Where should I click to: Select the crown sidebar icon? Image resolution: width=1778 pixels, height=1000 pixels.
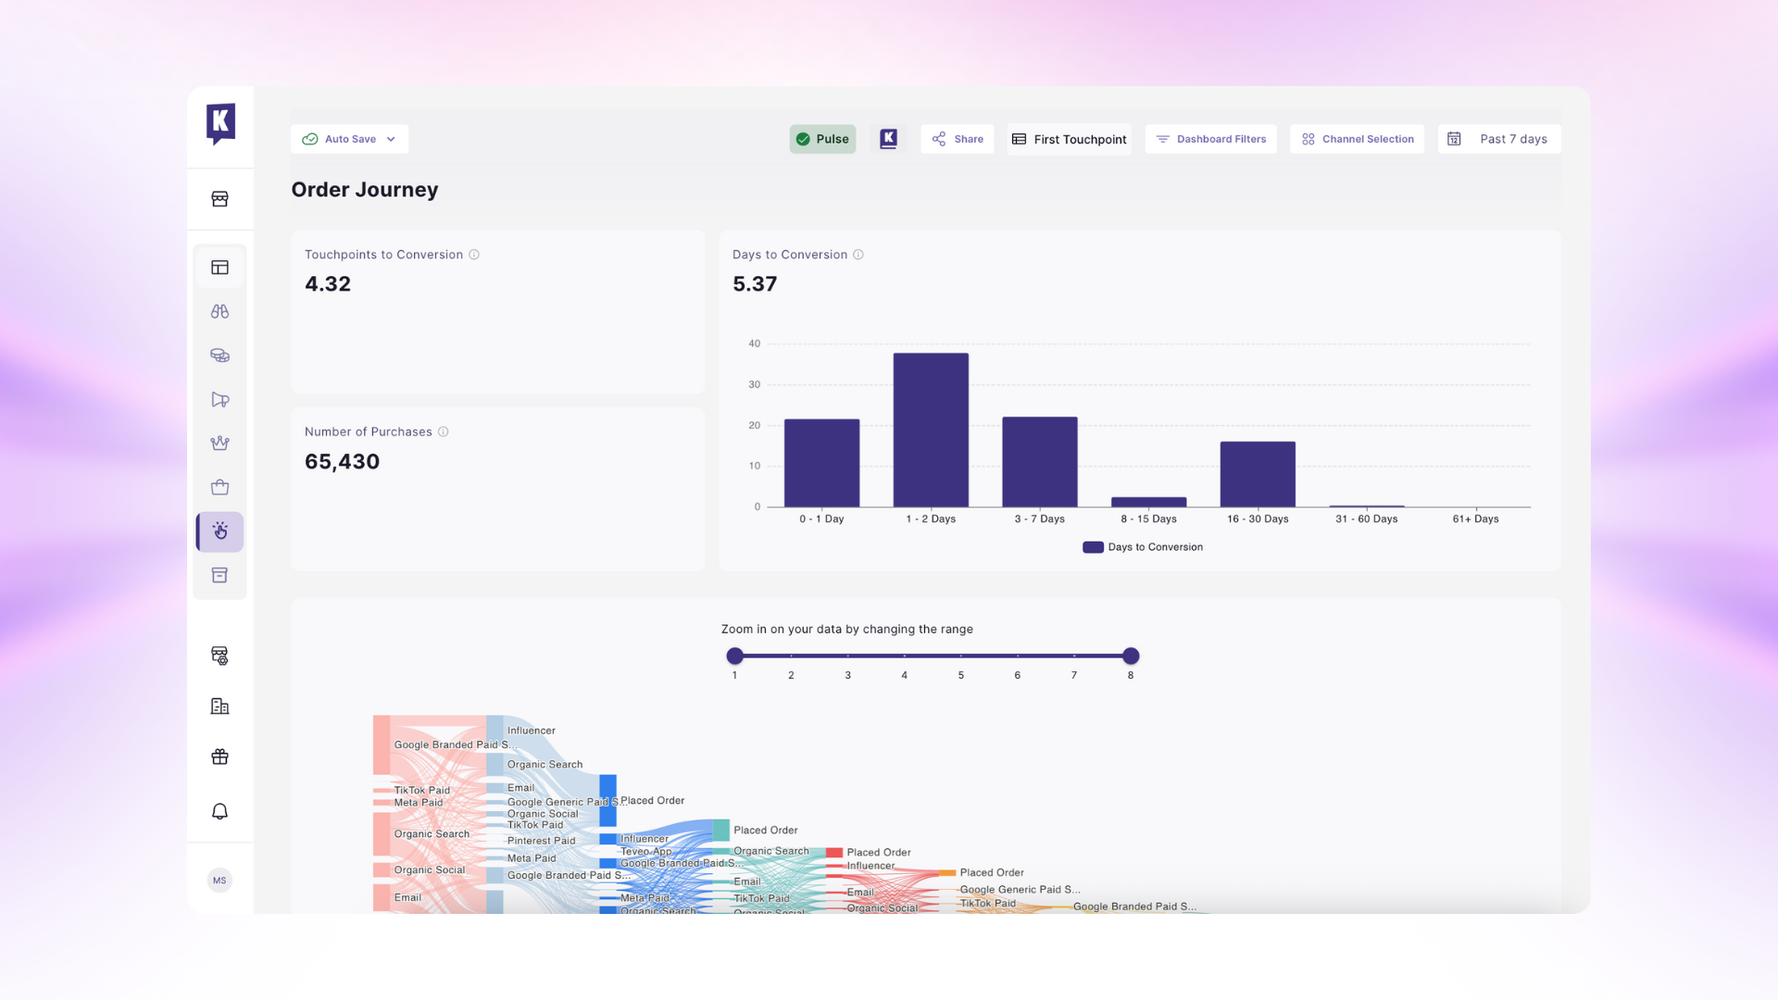pos(219,444)
